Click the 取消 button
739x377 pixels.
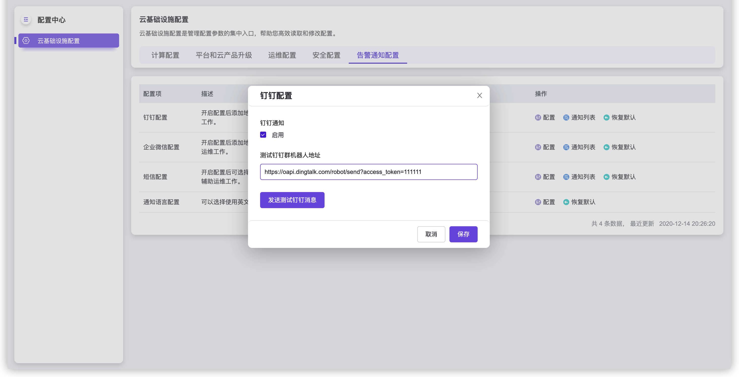[431, 234]
